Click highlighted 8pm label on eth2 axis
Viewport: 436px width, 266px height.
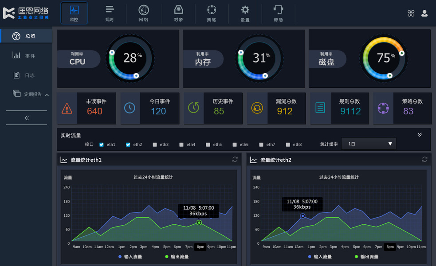point(390,247)
